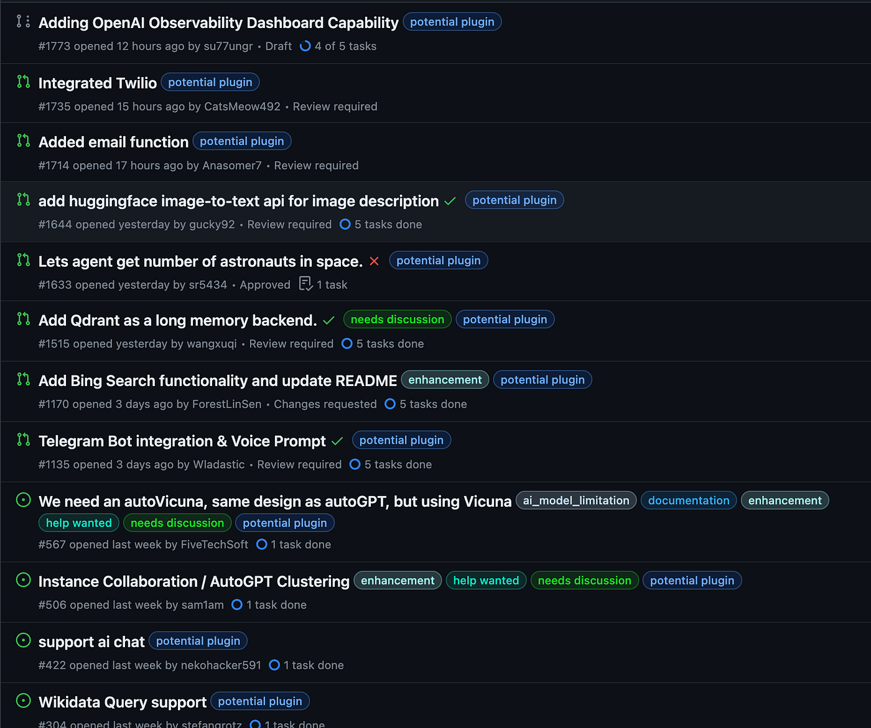Click the draft pull request icon for OpenAI Observability
This screenshot has height=728, width=871.
pos(23,22)
